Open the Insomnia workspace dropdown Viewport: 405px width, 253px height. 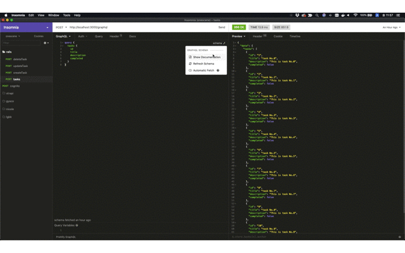(25, 27)
